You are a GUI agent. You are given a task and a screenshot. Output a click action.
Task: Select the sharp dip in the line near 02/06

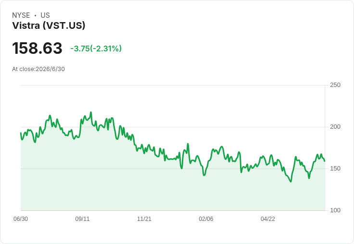coord(204,175)
